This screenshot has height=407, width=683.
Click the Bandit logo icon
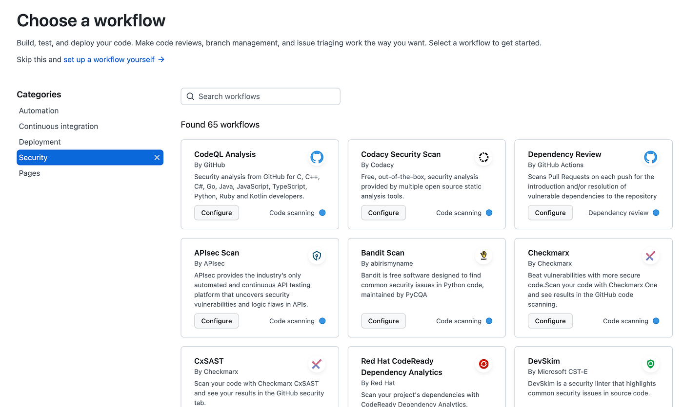coord(483,256)
